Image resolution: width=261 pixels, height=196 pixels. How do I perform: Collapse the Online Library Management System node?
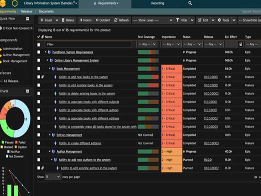pos(48,60)
